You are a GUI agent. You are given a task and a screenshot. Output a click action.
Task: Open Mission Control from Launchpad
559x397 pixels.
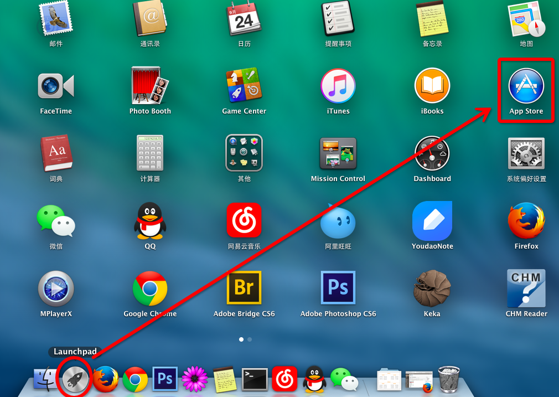pos(338,153)
